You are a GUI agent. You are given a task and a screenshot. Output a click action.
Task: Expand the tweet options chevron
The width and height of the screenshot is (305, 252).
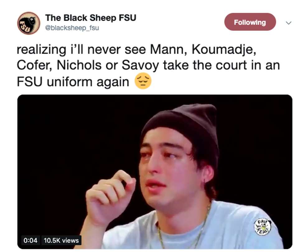289,23
